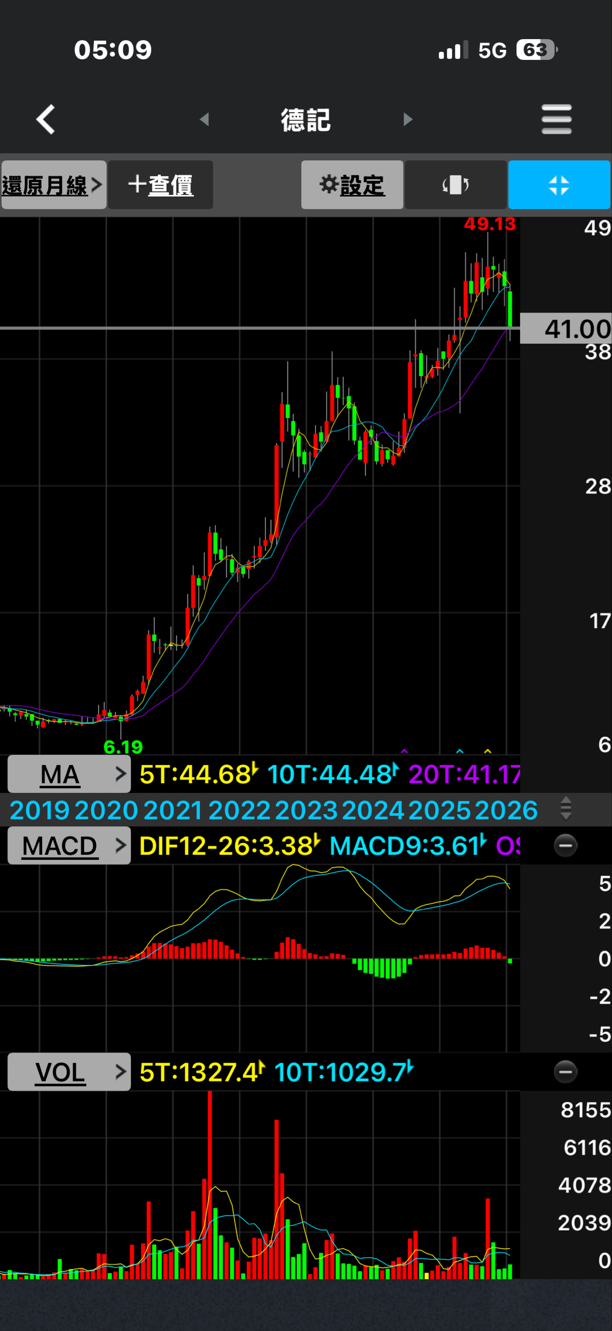Select year 2020 on timeline

(106, 810)
